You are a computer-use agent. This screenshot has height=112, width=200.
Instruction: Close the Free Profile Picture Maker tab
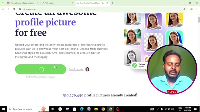[107, 3]
